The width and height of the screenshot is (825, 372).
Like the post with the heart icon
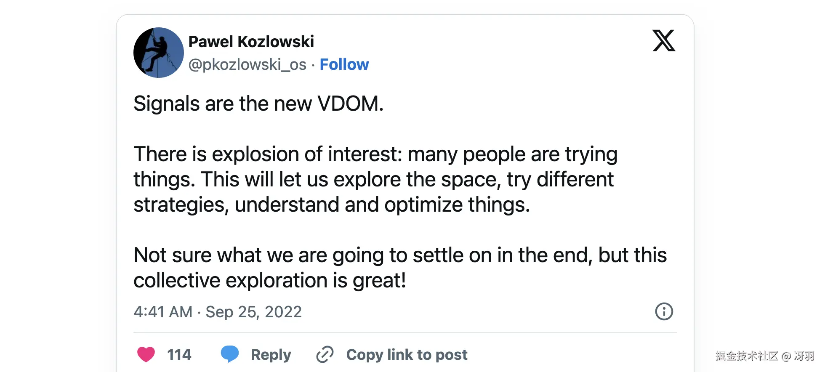(x=146, y=354)
